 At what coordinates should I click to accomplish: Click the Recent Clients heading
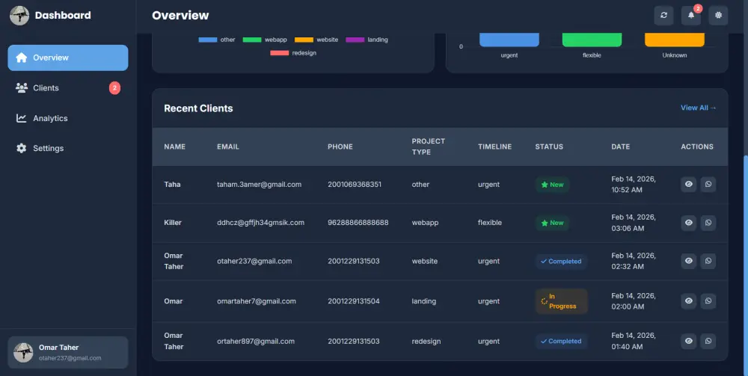198,108
